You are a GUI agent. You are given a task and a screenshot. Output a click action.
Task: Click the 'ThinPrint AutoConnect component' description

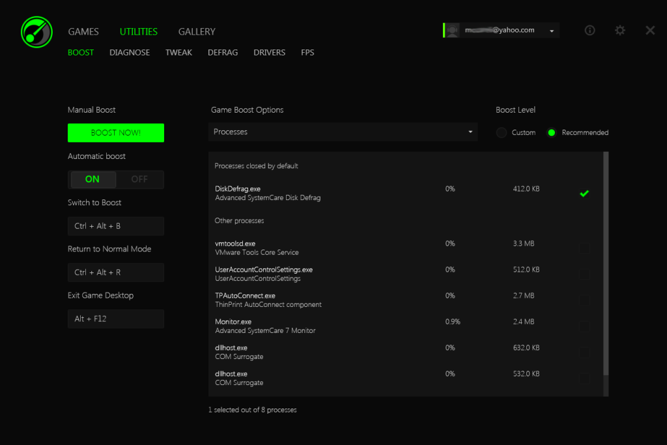coord(268,305)
